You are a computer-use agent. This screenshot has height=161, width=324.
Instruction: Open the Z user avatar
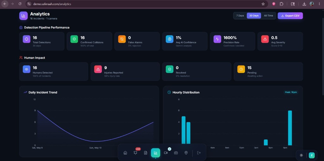(312, 155)
